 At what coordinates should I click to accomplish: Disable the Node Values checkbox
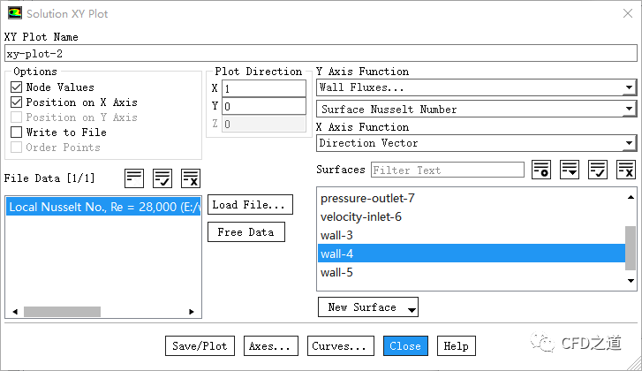coord(17,87)
